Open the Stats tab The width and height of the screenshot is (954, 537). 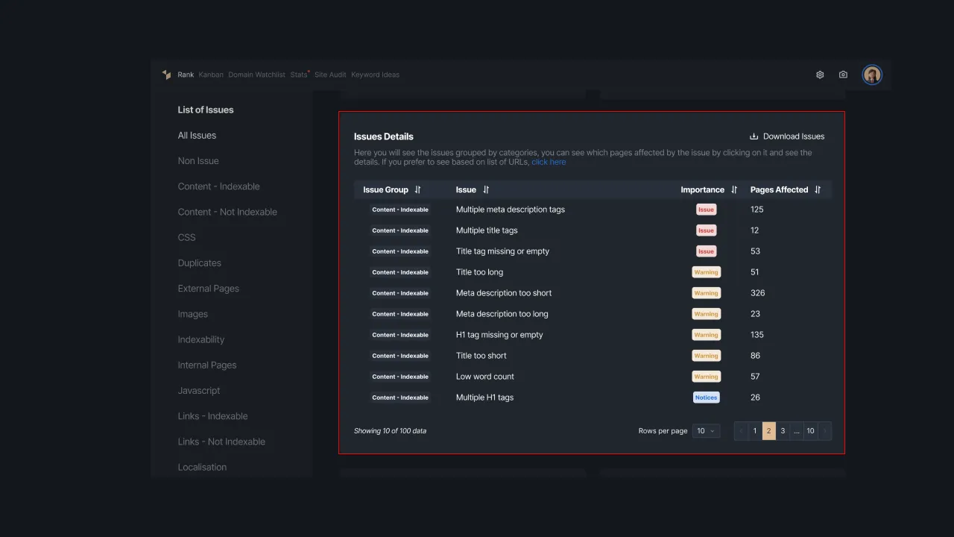tap(299, 75)
